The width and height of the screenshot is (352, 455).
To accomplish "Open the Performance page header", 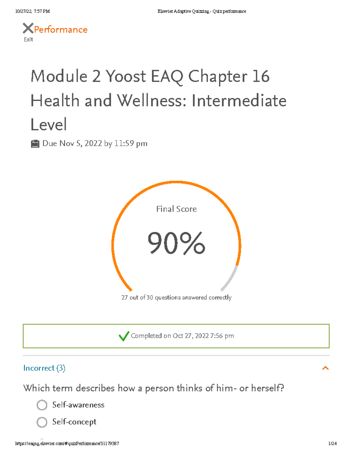I will tap(60, 29).
